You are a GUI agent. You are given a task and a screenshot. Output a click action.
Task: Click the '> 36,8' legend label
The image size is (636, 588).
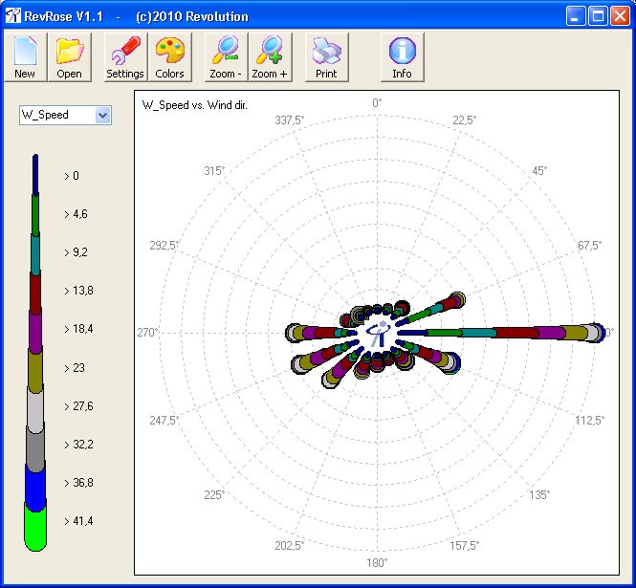click(78, 483)
